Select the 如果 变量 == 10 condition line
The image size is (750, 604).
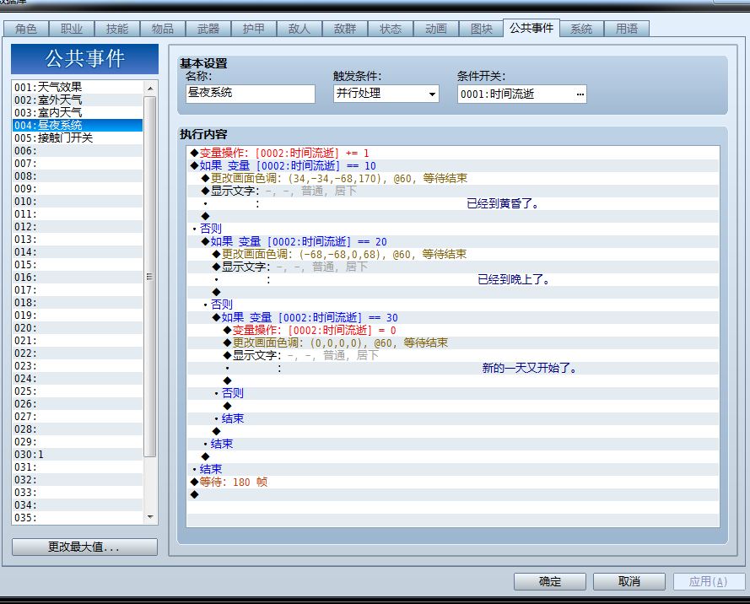[x=452, y=165]
